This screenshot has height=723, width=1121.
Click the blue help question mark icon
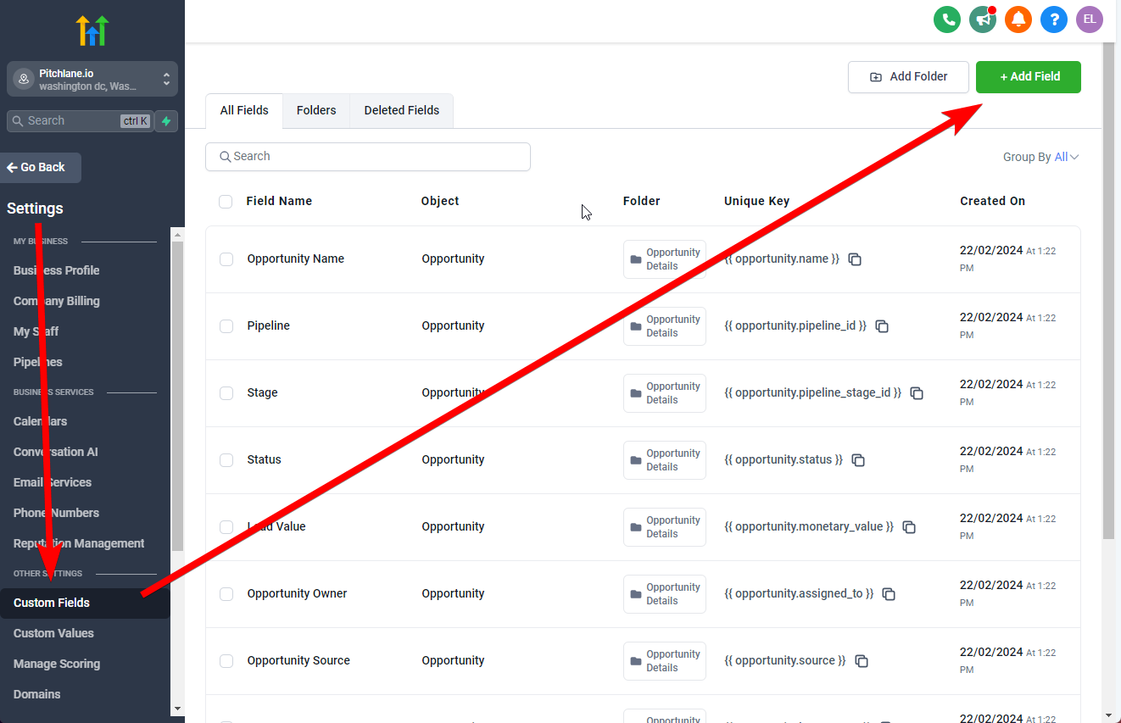(1054, 19)
